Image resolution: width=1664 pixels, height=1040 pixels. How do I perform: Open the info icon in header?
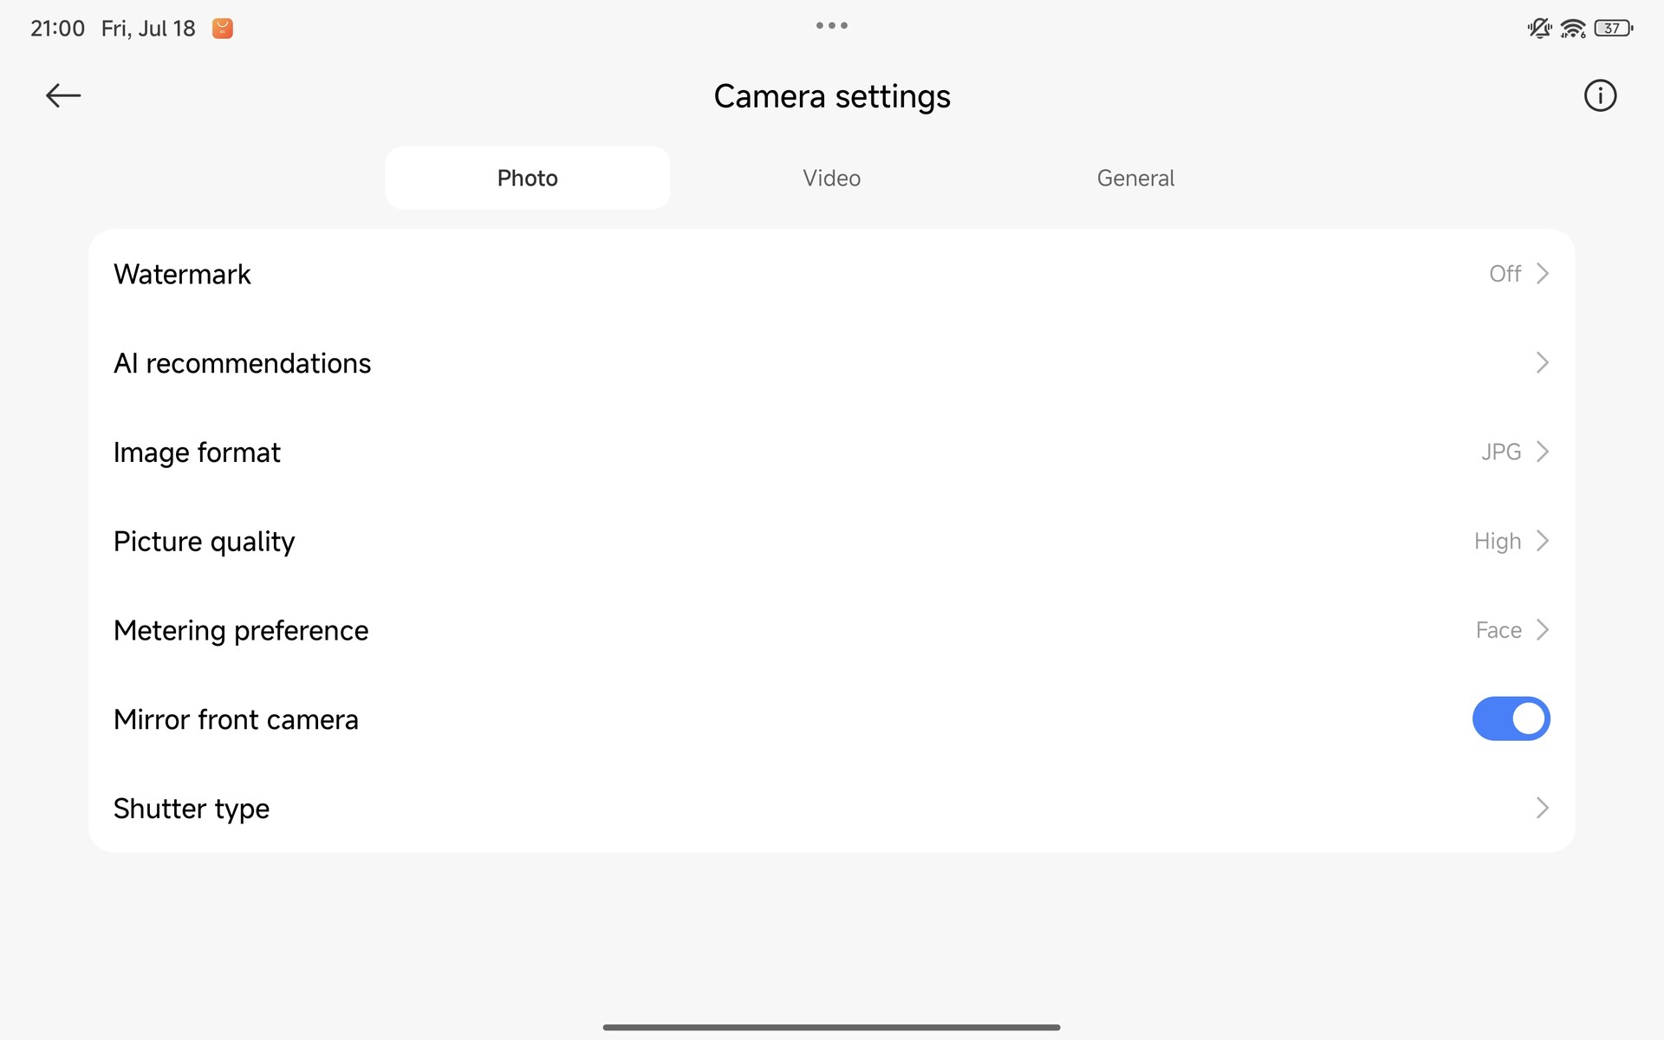pos(1600,95)
